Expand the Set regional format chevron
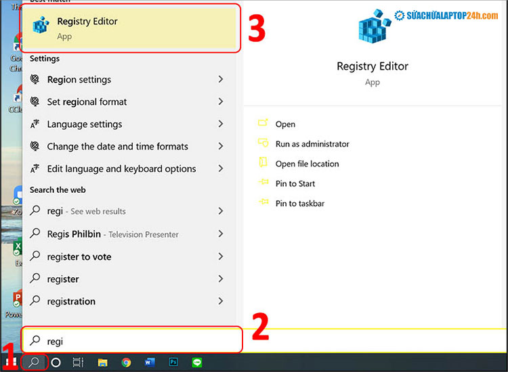The height and width of the screenshot is (372, 508). point(221,101)
